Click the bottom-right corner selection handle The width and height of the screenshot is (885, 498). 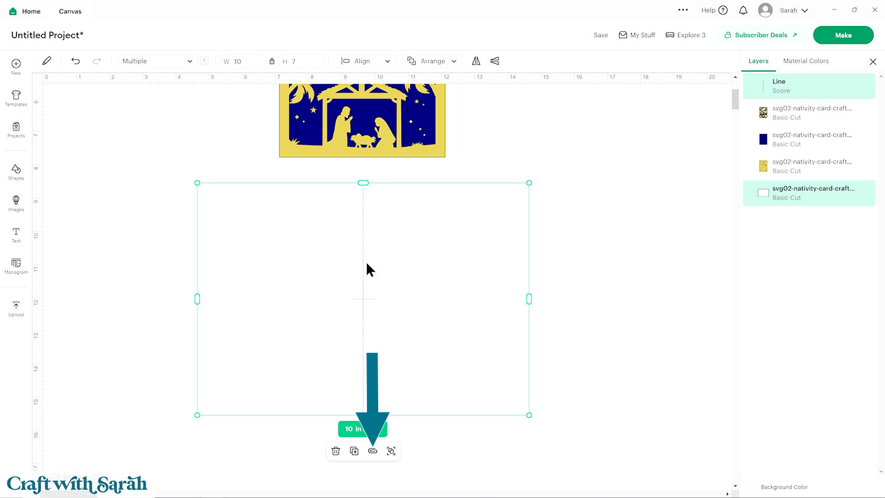pyautogui.click(x=529, y=415)
